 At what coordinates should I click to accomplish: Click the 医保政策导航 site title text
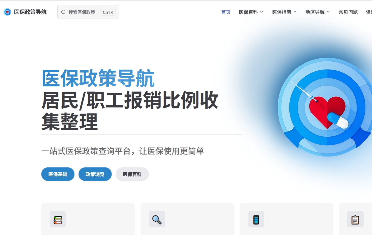coord(30,12)
